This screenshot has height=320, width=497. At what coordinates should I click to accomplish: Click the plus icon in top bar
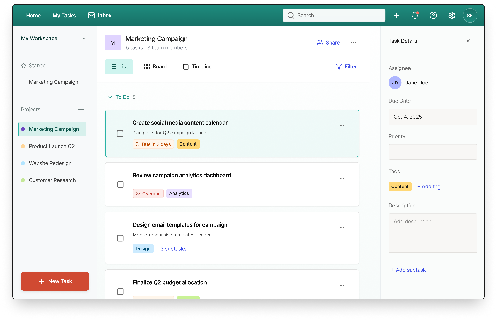point(397,16)
